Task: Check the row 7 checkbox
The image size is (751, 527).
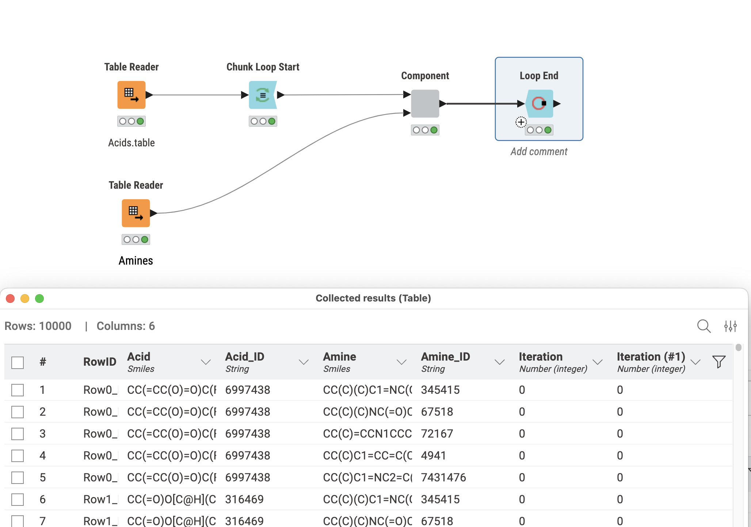Action: (18, 521)
